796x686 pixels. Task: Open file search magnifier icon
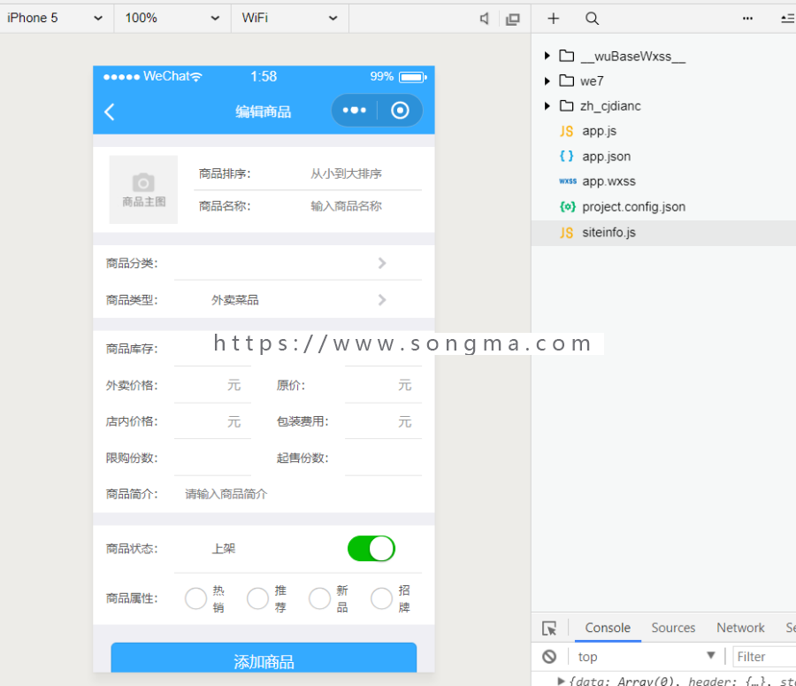tap(592, 19)
